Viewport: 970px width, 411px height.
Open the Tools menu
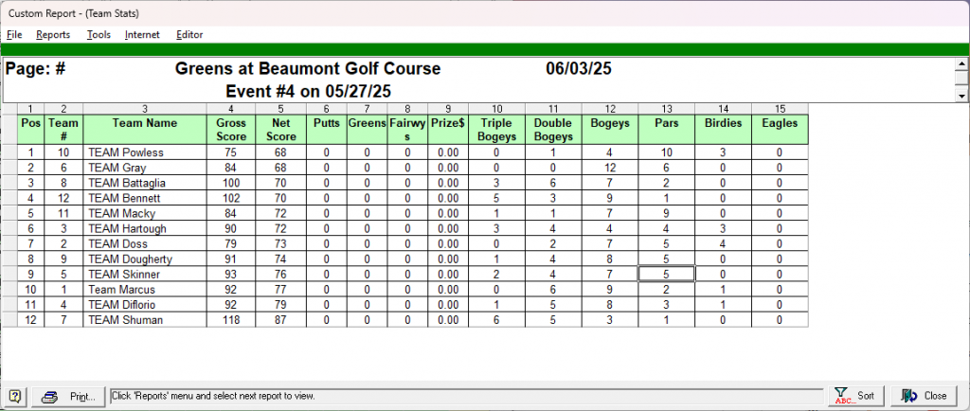pos(99,34)
